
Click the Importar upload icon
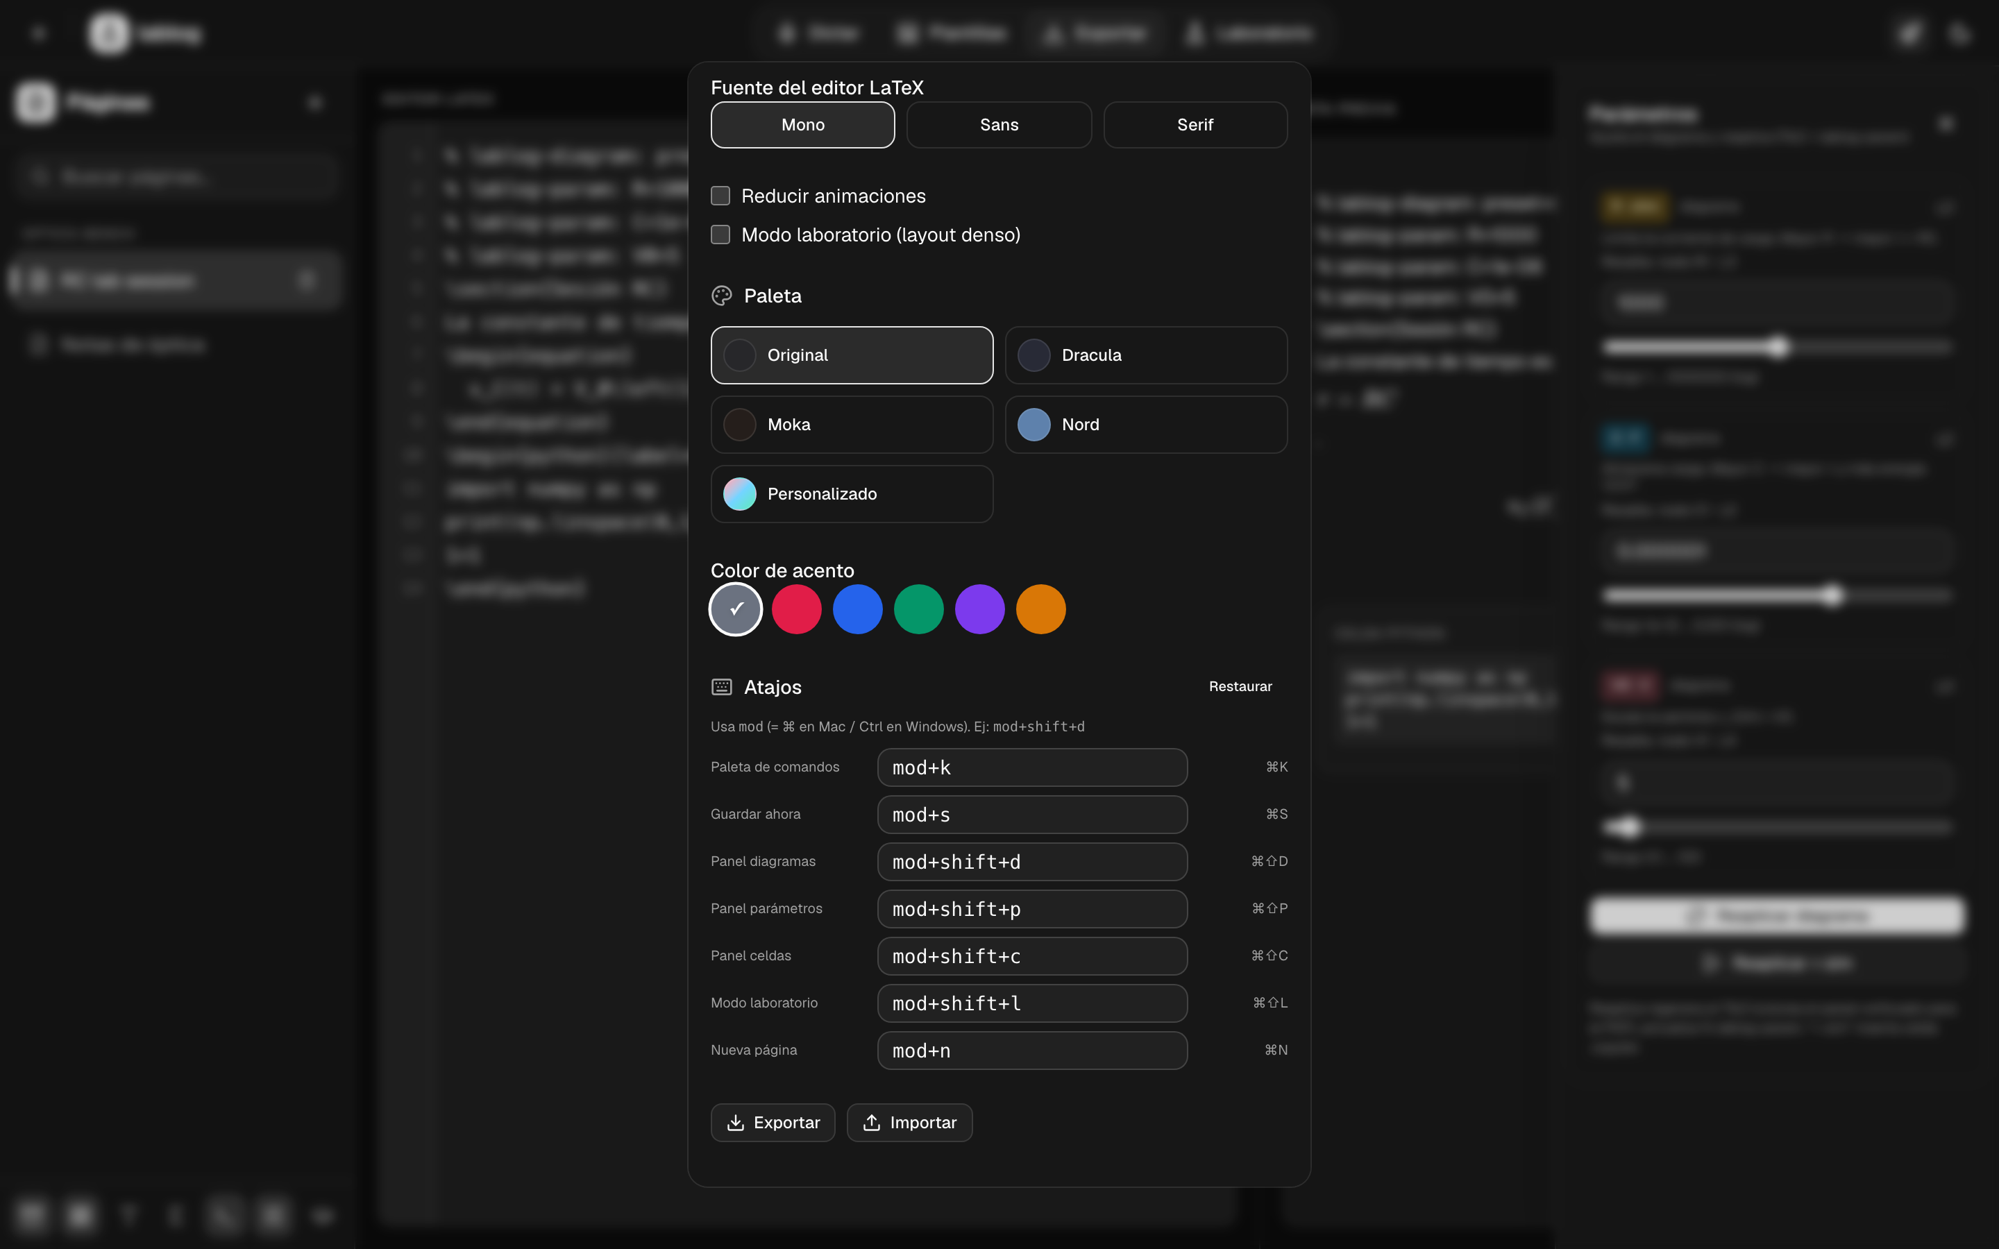click(872, 1123)
